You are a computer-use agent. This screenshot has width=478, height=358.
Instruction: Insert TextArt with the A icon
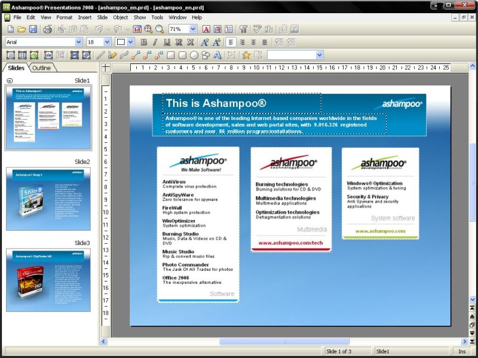point(217,55)
